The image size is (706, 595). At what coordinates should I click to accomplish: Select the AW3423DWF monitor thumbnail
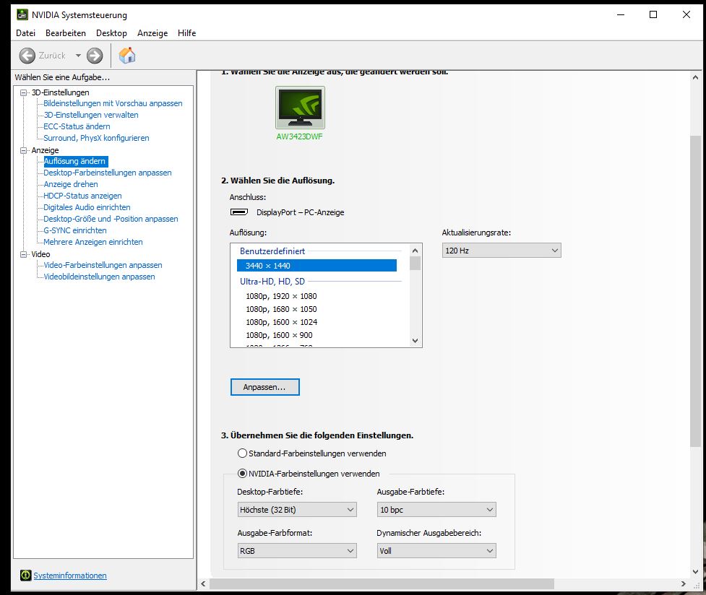point(300,108)
